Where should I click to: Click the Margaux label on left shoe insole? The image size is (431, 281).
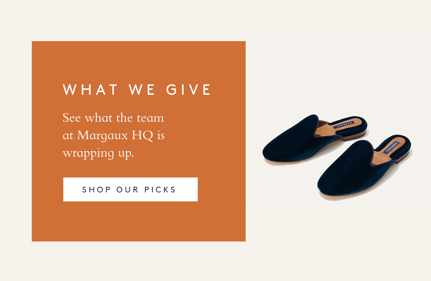coord(344,125)
